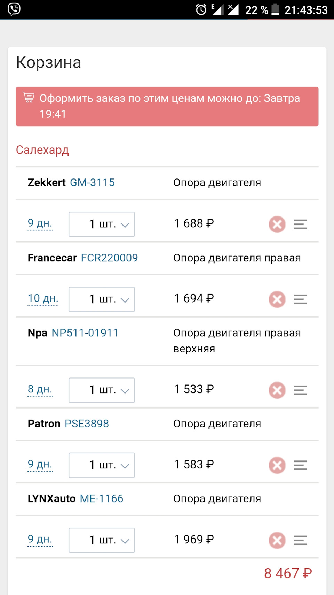The width and height of the screenshot is (334, 595).
Task: Change the quantity of Npa NP511-01911
Action: [102, 390]
